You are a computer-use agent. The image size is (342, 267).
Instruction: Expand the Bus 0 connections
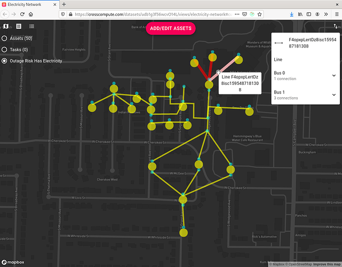pos(333,75)
